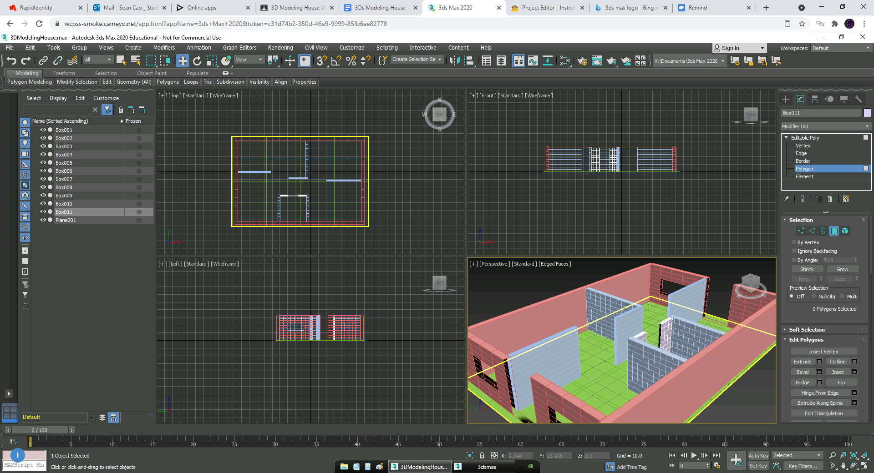Switch to the Freeform ribbon tab

point(64,73)
